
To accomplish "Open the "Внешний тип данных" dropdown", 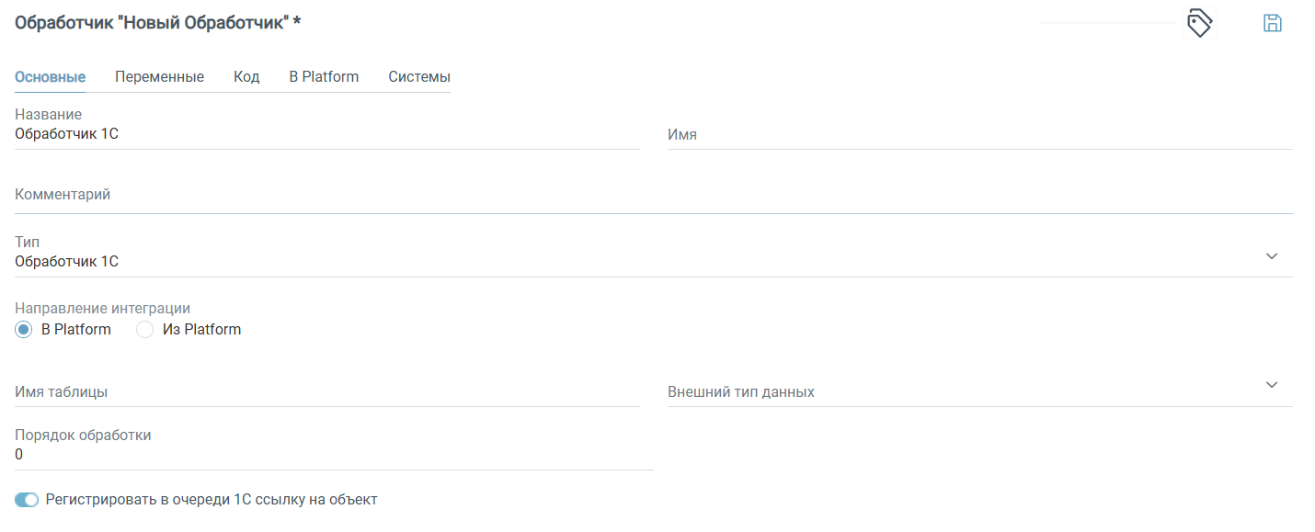I will coord(1272,385).
